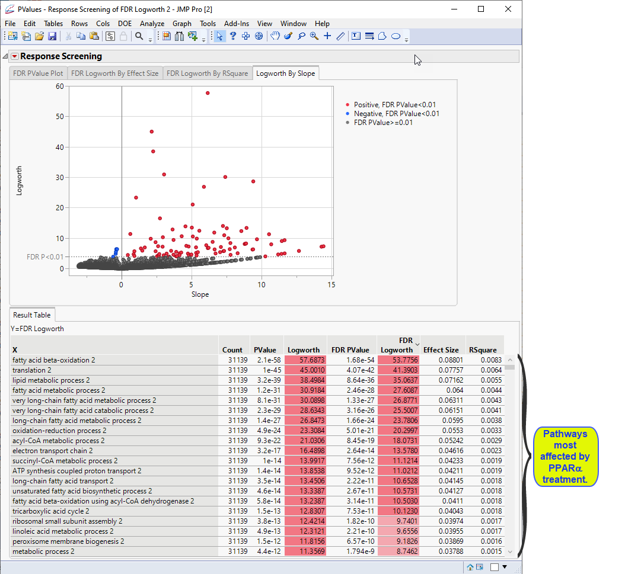625x574 pixels.
Task: Open the FDR Logworth By RSquare tab
Action: [x=208, y=73]
